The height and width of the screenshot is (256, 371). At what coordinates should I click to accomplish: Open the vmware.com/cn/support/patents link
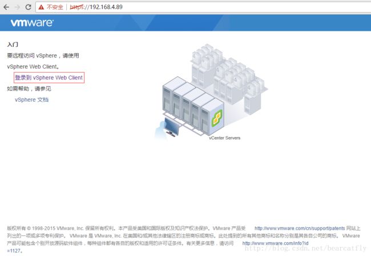[300, 229]
